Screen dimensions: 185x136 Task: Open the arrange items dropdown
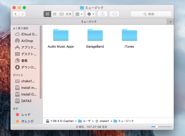[79, 14]
